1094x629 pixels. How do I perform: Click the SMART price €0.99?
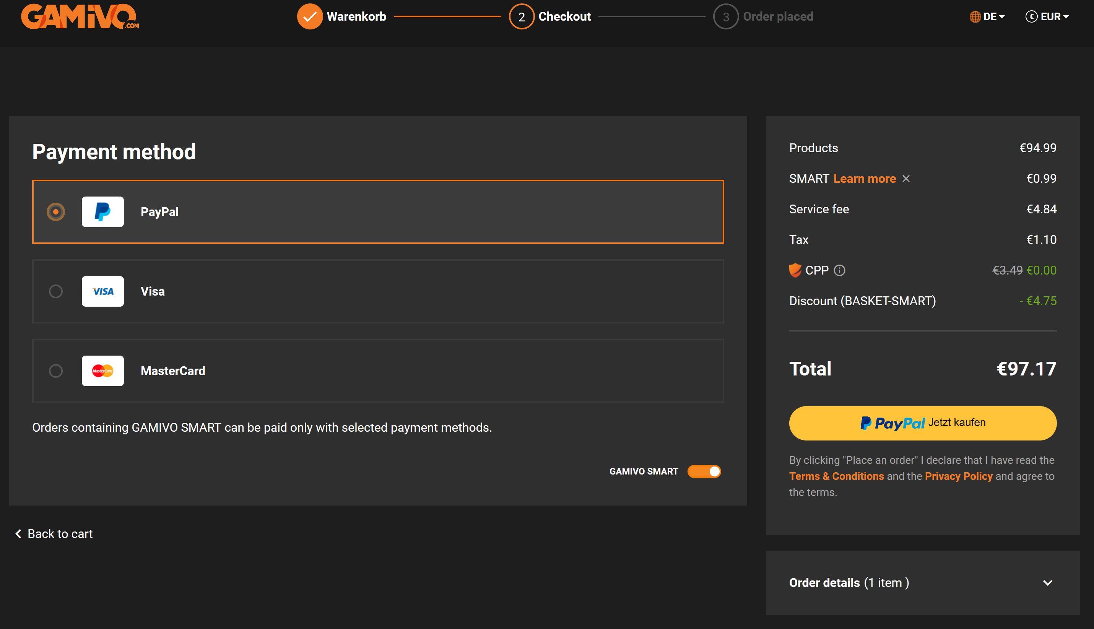tap(1041, 179)
